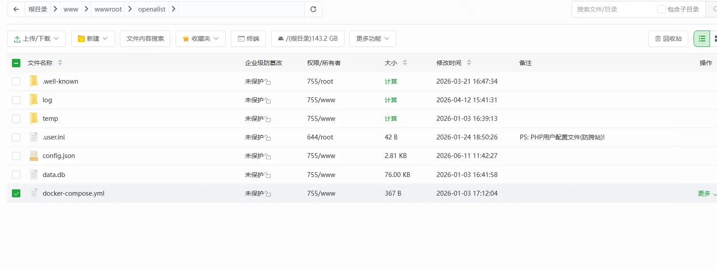Check the config.json checkbox
717x270 pixels.
point(16,156)
